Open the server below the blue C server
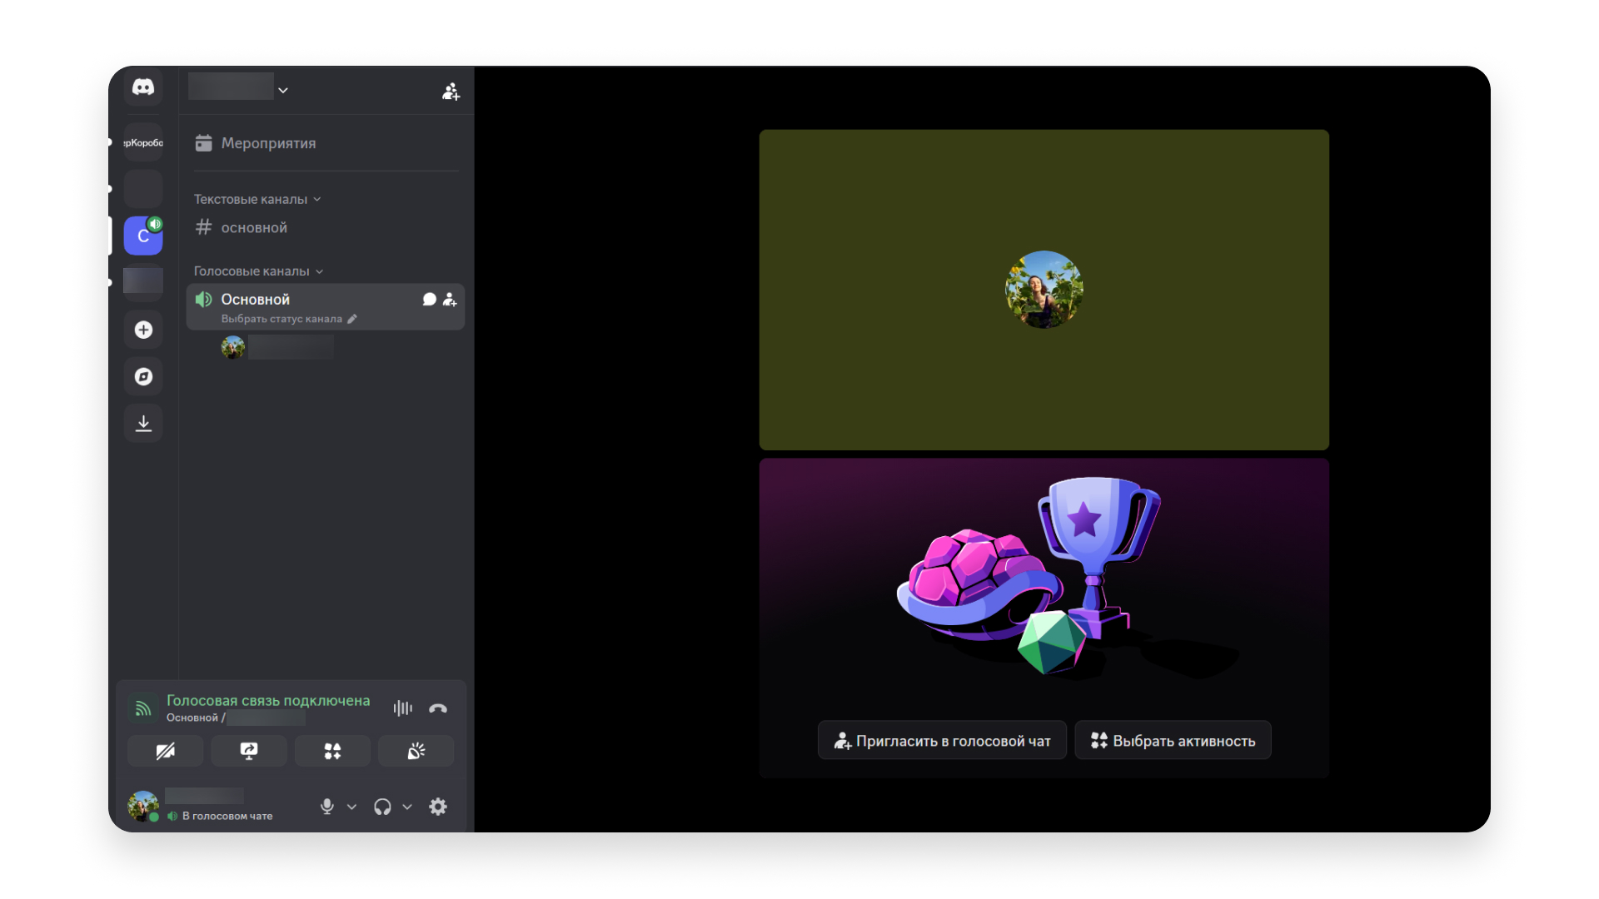Viewport: 1599px width, 899px height. pyautogui.click(x=143, y=281)
